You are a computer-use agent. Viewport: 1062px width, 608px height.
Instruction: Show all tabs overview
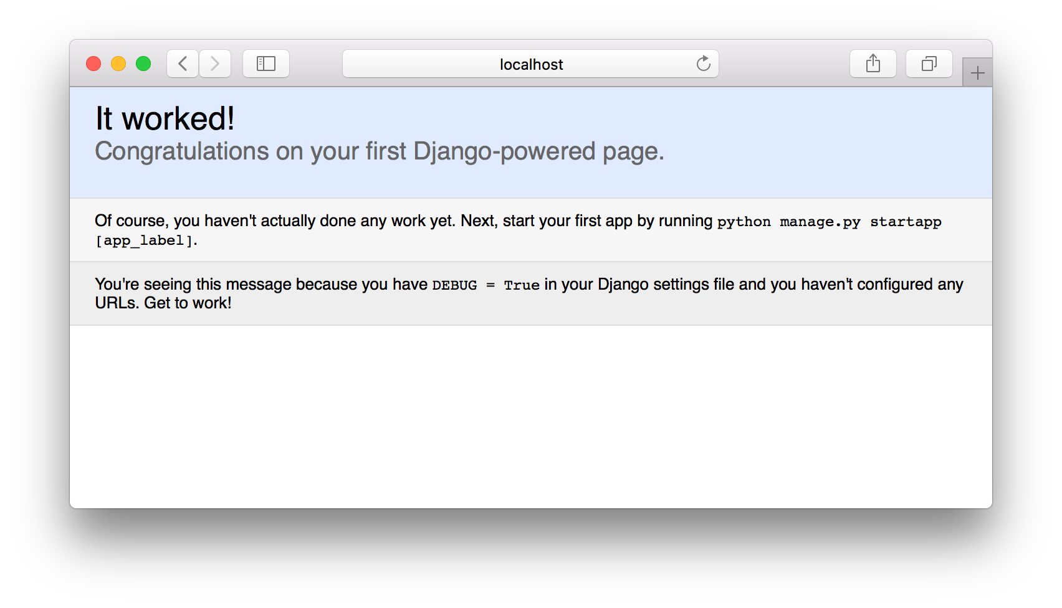(x=929, y=64)
